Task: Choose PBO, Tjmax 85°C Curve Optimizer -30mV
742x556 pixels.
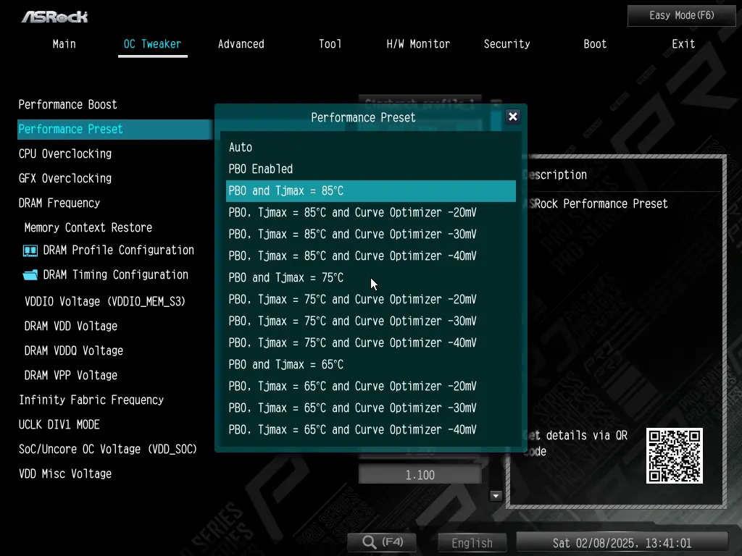Action: click(x=370, y=235)
